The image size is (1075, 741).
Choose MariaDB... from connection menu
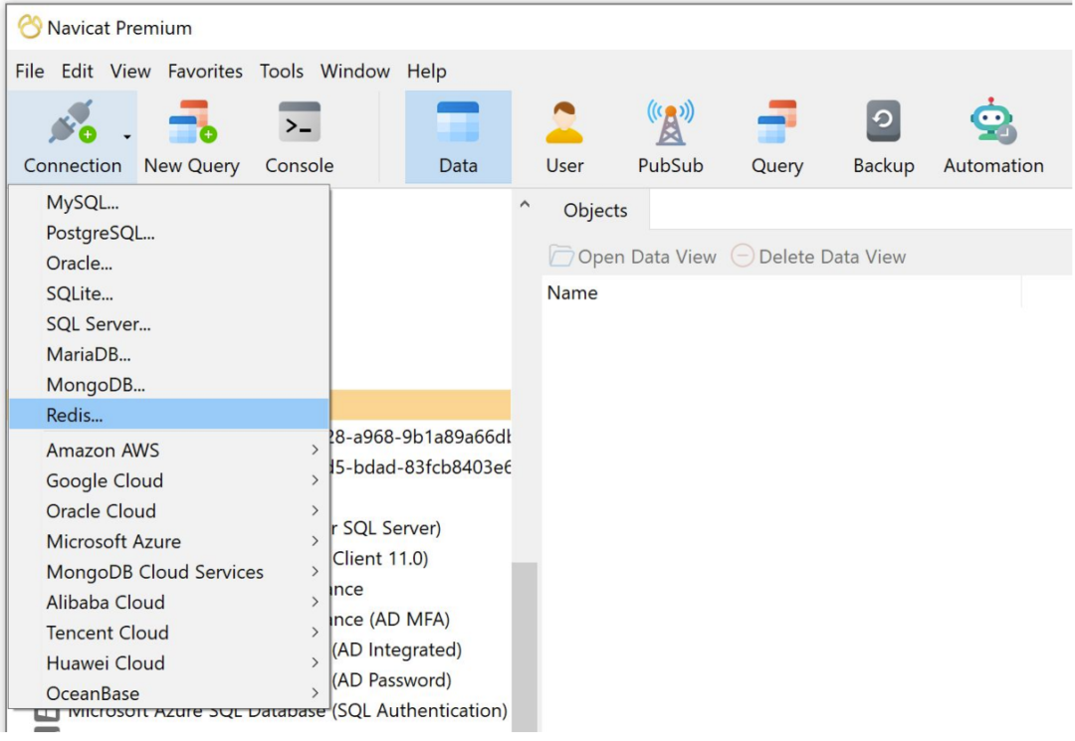169,355
